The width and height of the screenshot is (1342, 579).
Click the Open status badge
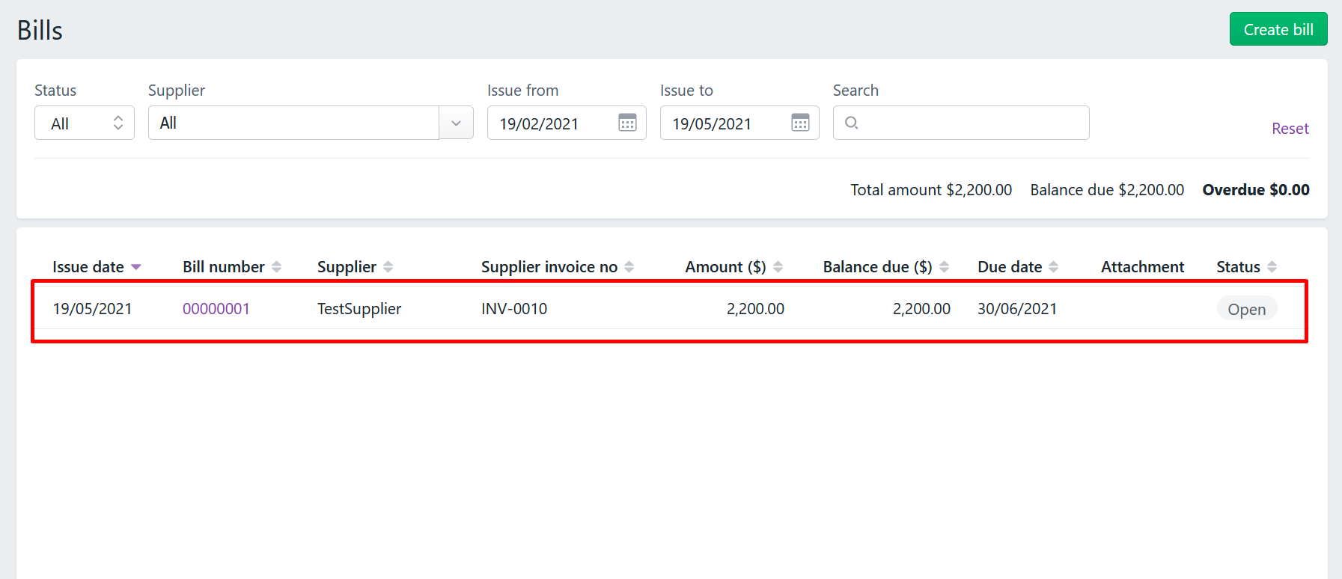pos(1247,309)
